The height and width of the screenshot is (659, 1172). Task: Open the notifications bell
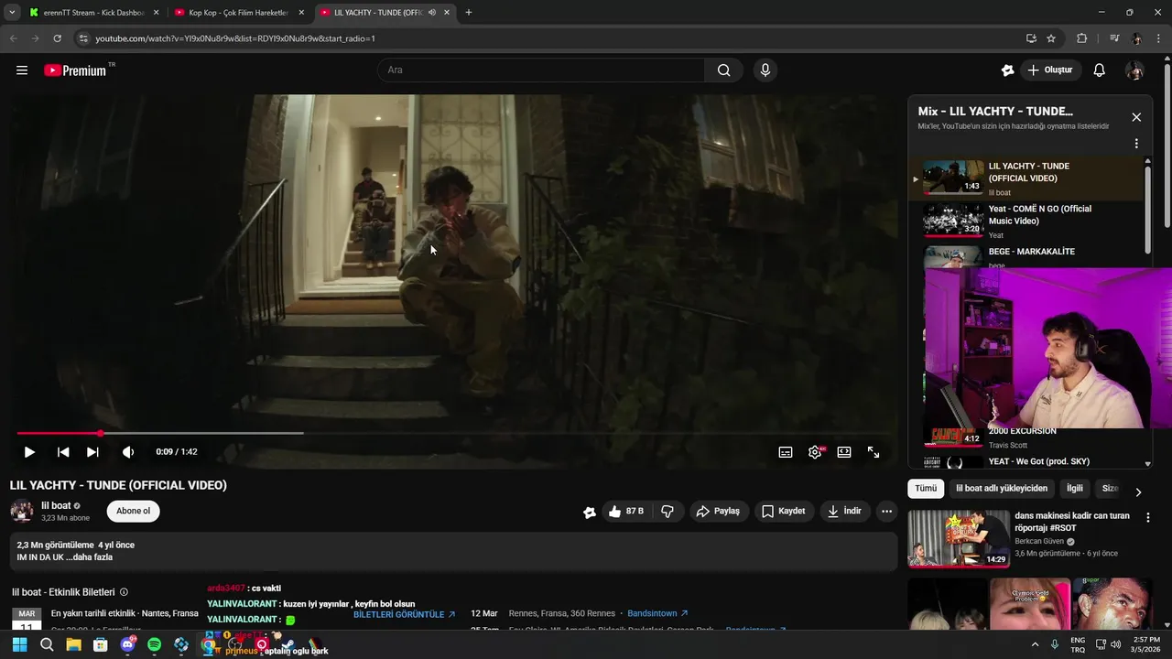[x=1100, y=70]
